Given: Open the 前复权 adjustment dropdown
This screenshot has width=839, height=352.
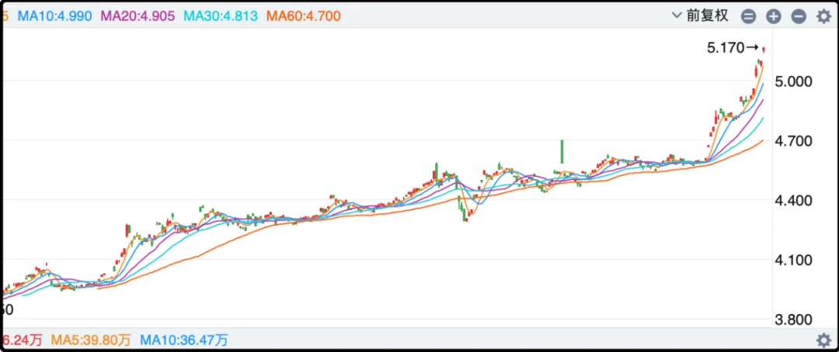Looking at the screenshot, I should (x=701, y=16).
